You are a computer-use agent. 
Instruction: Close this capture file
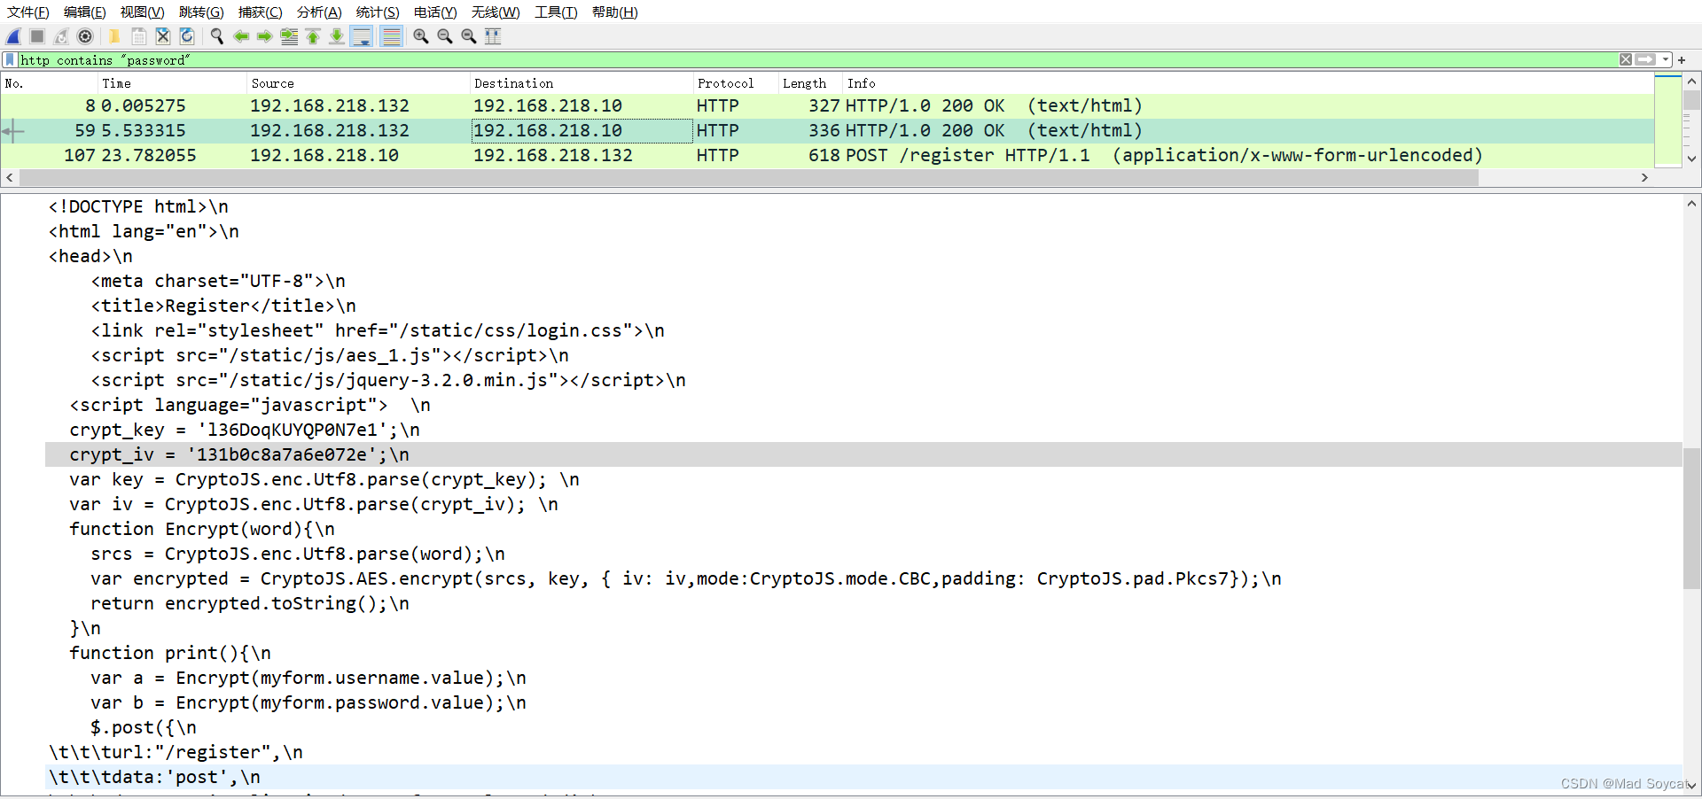pos(162,36)
